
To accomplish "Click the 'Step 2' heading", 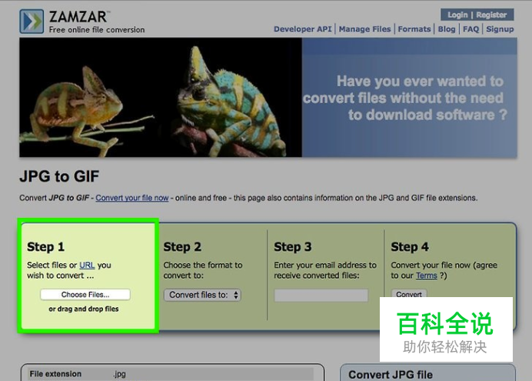I will click(182, 247).
